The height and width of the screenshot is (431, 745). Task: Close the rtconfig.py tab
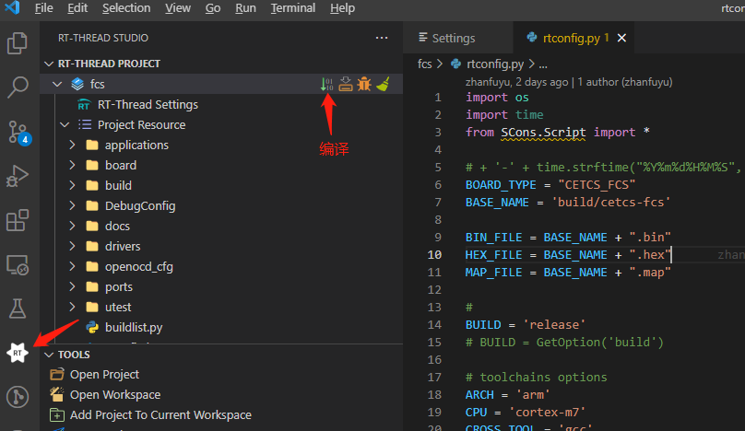621,38
